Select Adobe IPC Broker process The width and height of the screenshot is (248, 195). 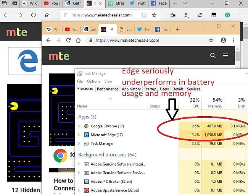point(161,181)
